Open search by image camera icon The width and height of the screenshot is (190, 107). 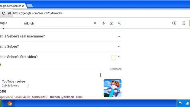pos(111,23)
